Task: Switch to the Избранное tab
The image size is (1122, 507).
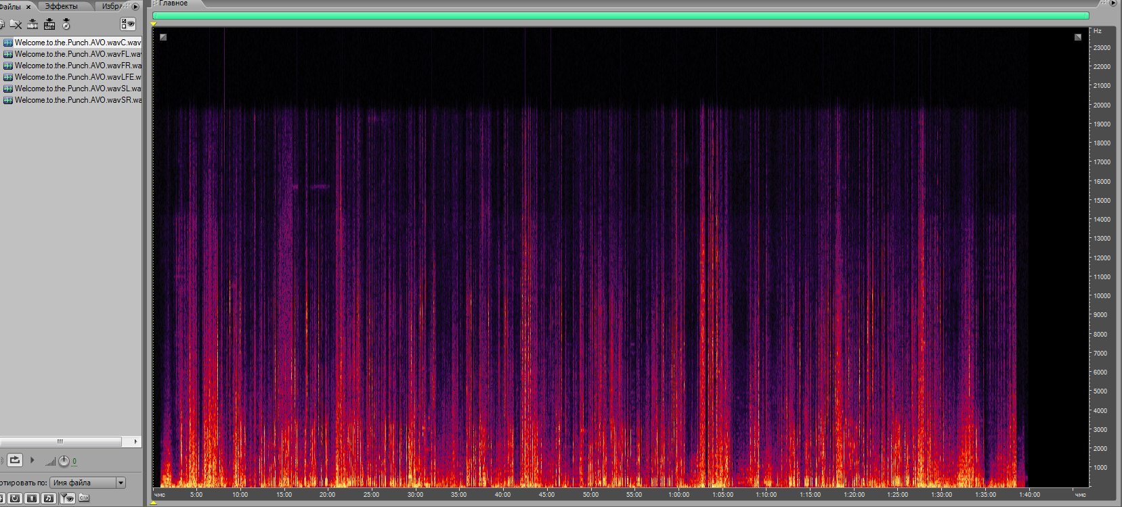Action: coord(112,6)
